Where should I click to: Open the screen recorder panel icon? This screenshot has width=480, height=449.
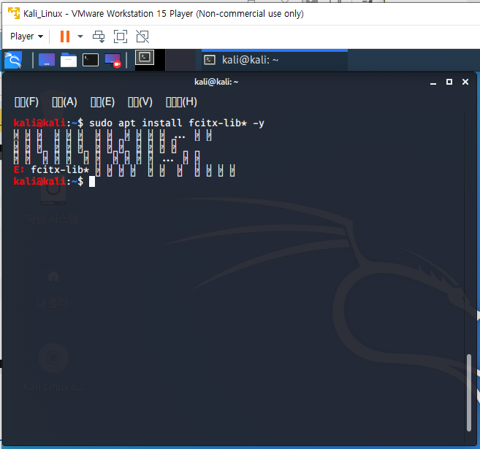click(x=113, y=61)
